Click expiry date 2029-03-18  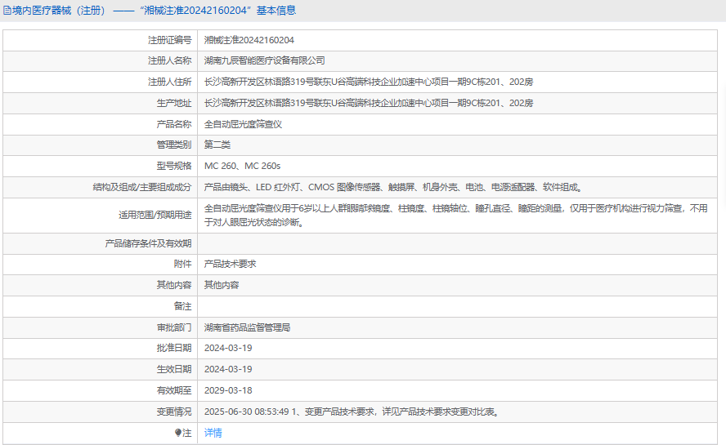point(228,390)
